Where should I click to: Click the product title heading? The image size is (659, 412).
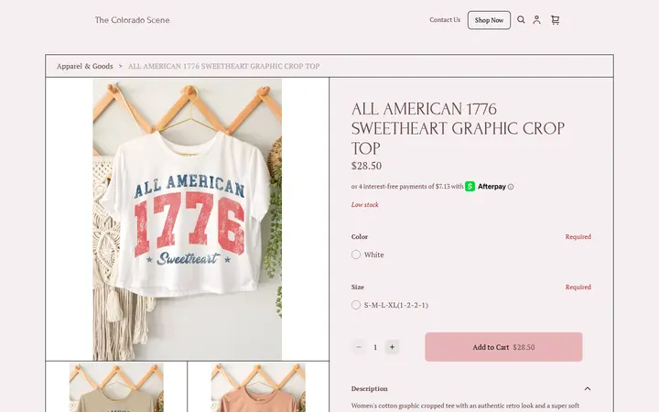point(459,129)
